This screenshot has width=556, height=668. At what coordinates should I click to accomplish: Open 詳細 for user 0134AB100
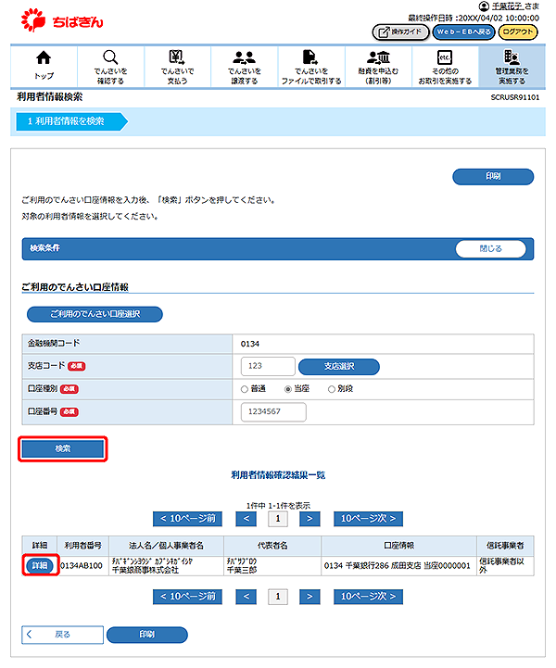[x=40, y=566]
